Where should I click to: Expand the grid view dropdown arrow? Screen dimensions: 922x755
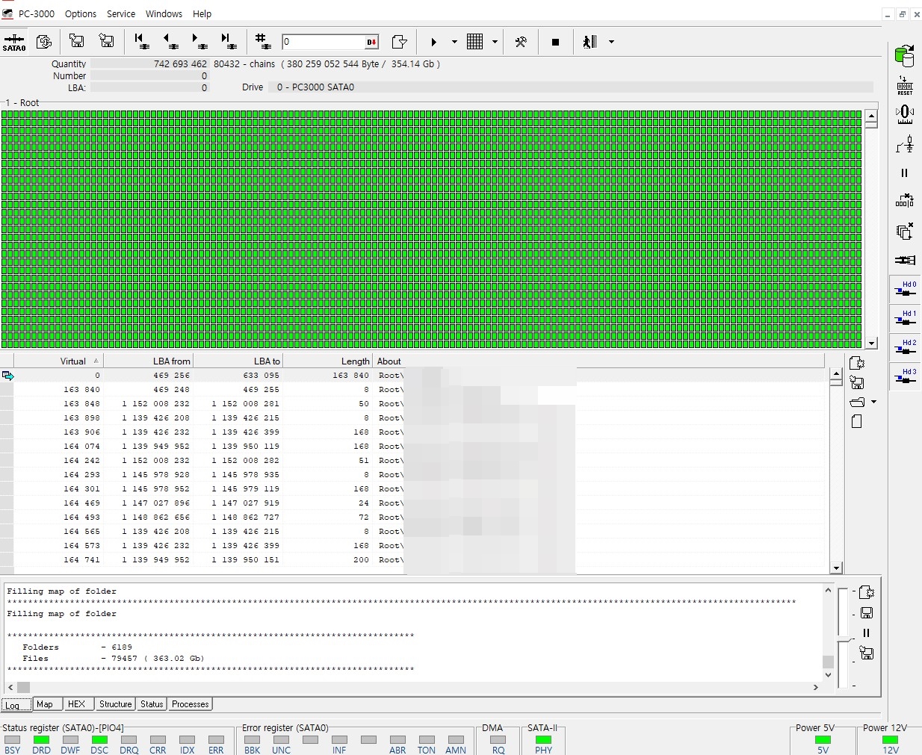495,42
